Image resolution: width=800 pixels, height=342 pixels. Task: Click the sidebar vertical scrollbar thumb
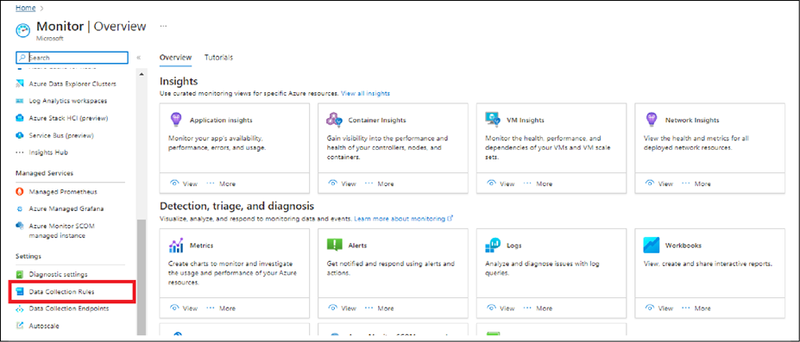click(x=142, y=277)
